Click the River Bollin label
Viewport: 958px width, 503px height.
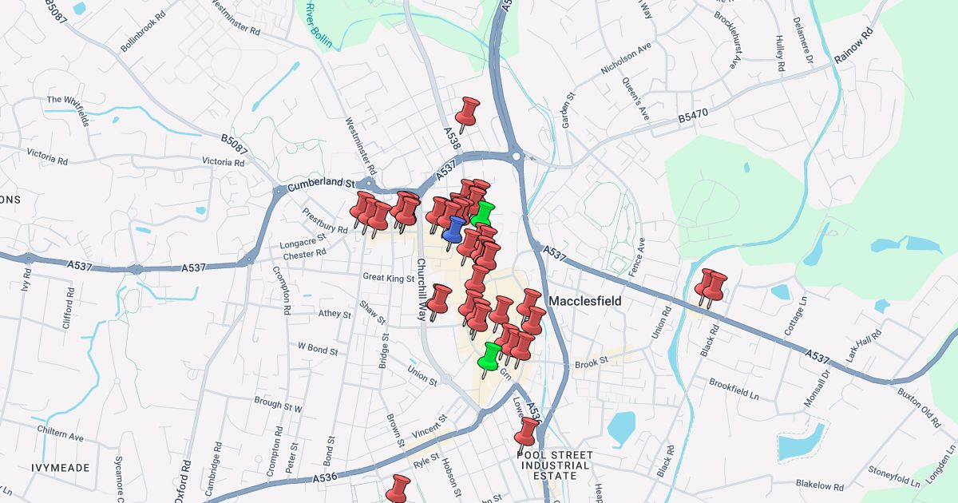click(x=318, y=25)
